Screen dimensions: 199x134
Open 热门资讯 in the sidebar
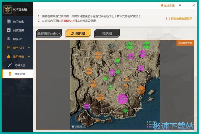[18, 21]
